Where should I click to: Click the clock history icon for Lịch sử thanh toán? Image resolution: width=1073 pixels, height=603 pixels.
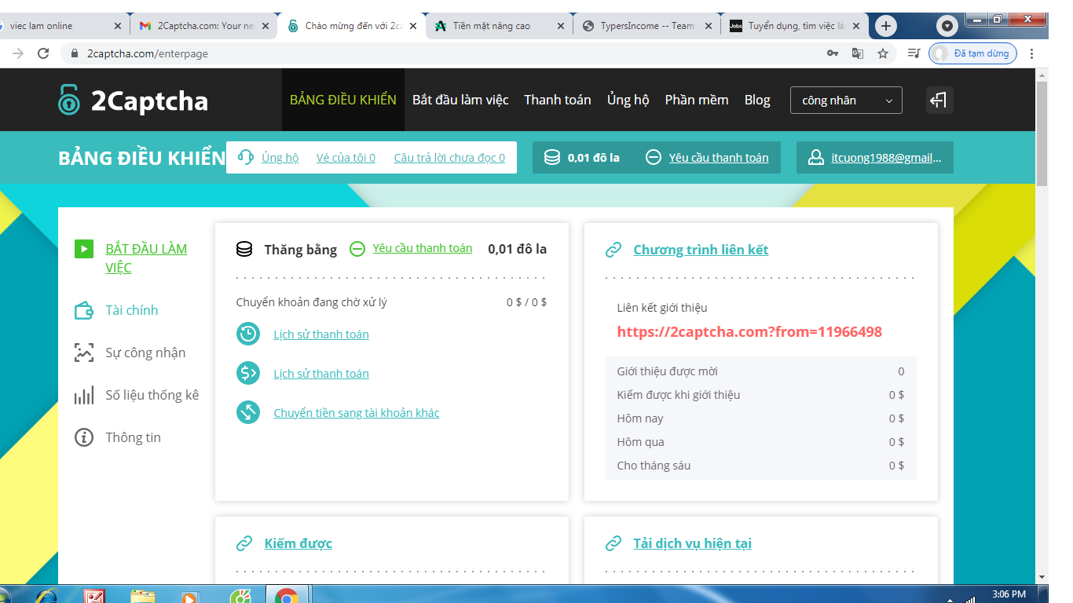point(248,334)
